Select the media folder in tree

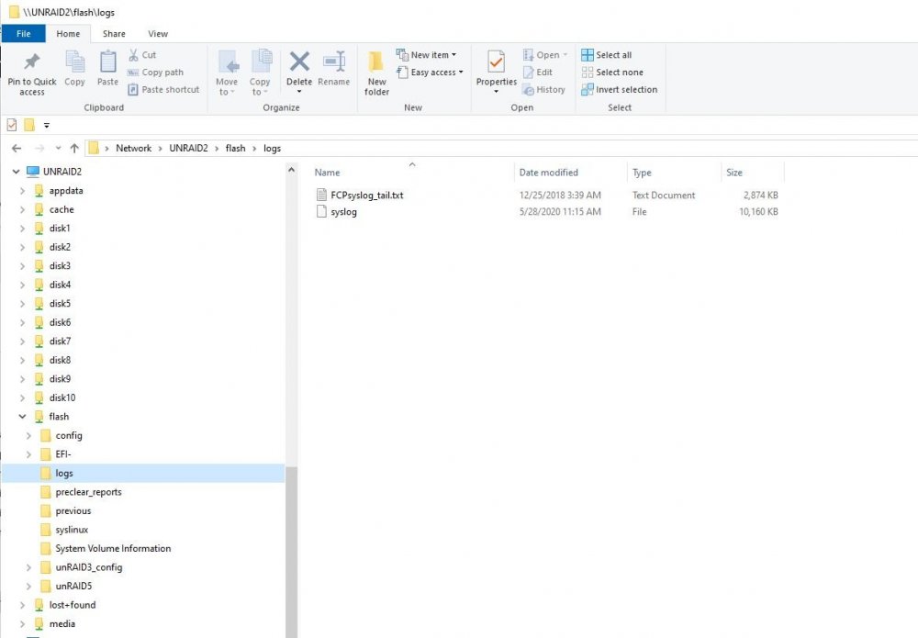click(x=62, y=623)
